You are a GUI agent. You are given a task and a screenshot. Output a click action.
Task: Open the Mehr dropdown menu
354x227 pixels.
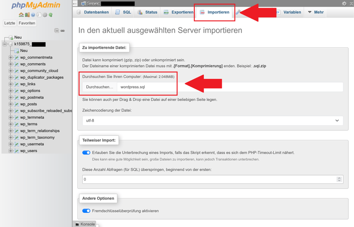[316, 12]
